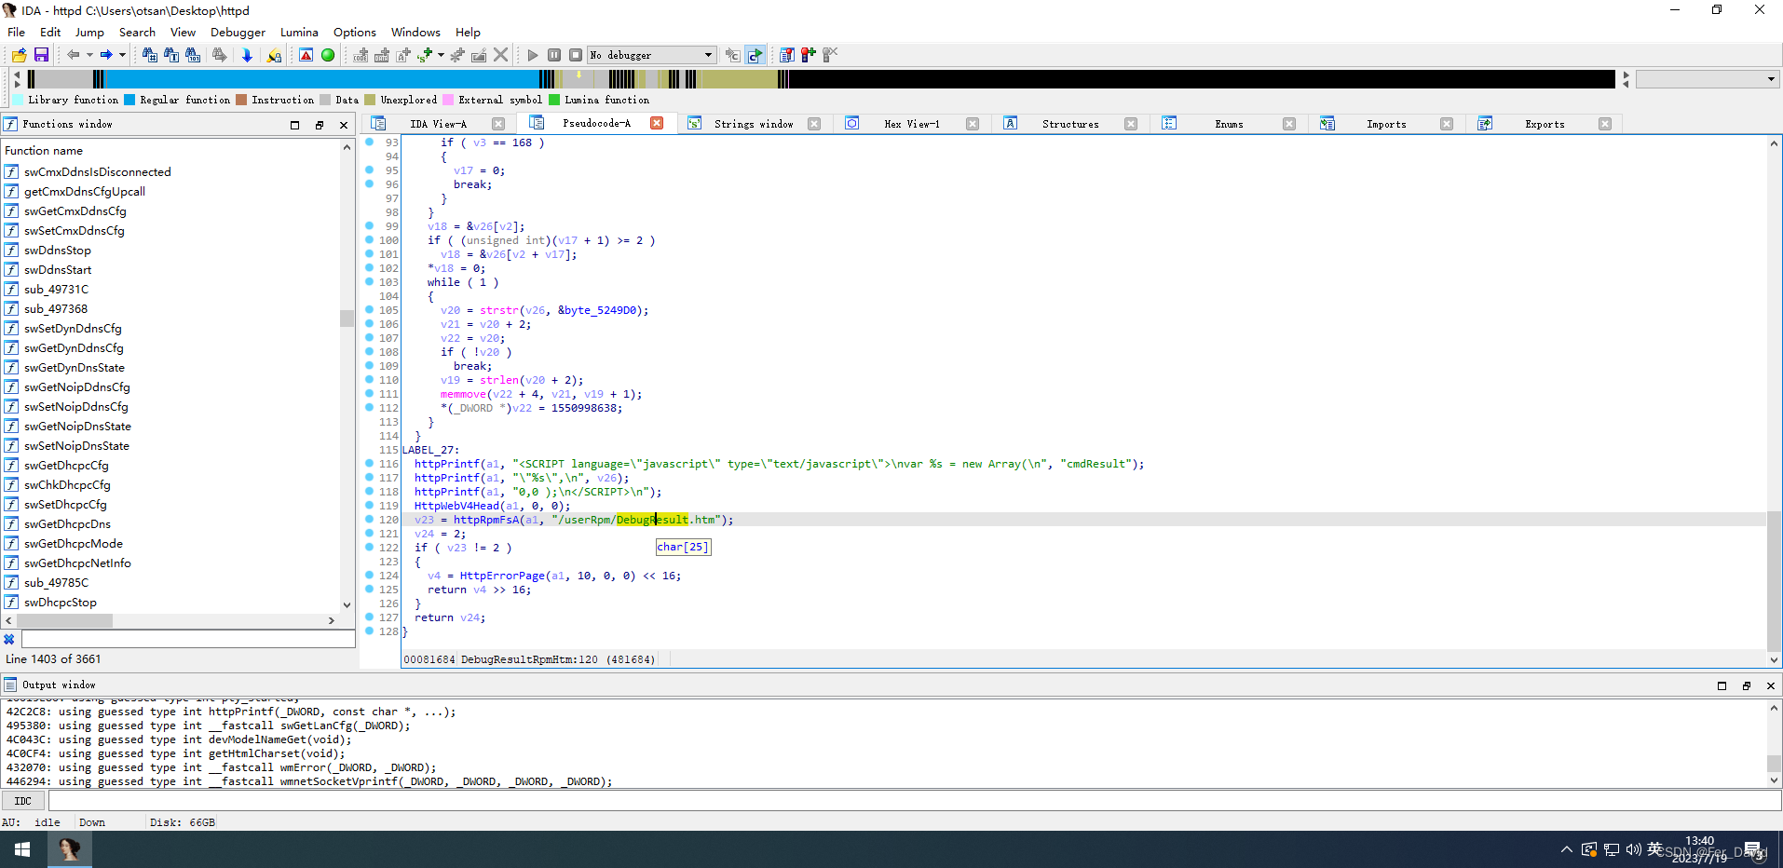Open the Lumina menu
The width and height of the screenshot is (1783, 868).
tap(299, 32)
